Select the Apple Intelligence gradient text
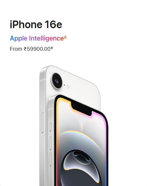 click(37, 38)
